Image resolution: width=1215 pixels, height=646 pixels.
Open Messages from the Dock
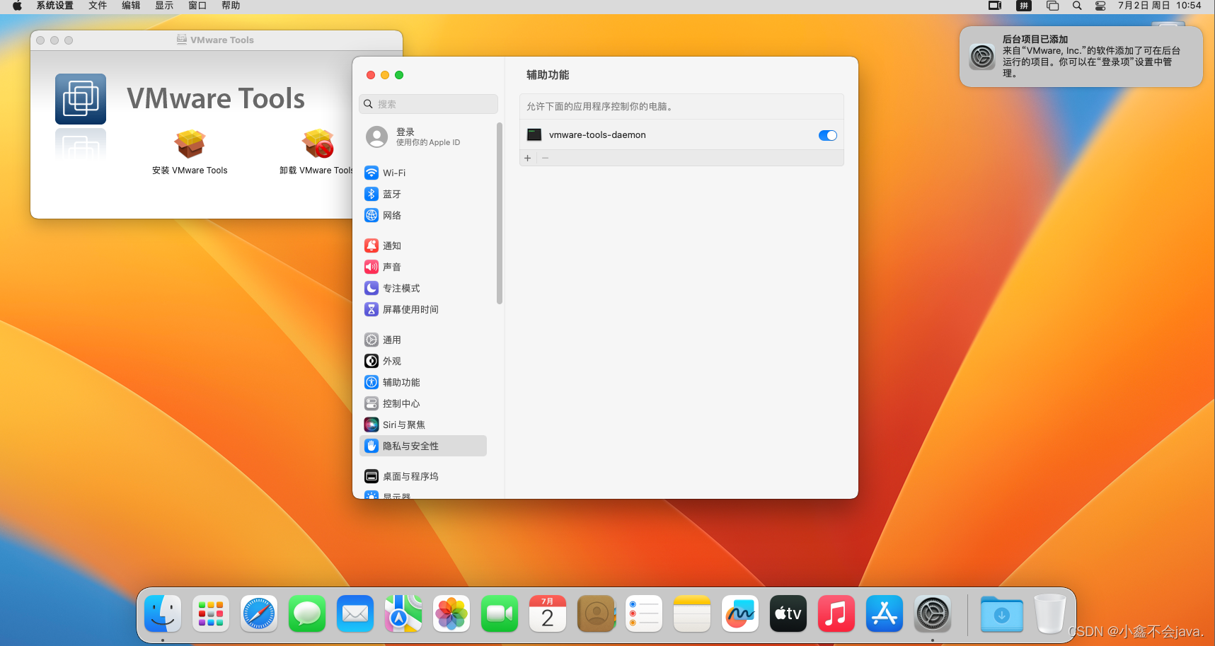[307, 613]
